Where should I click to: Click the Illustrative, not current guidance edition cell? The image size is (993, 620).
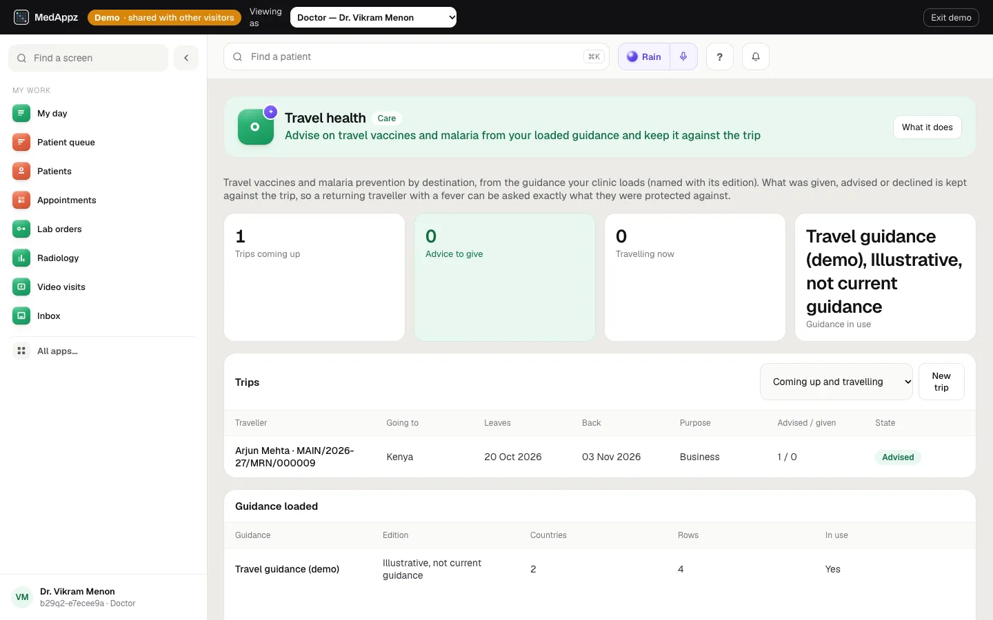coord(432,569)
